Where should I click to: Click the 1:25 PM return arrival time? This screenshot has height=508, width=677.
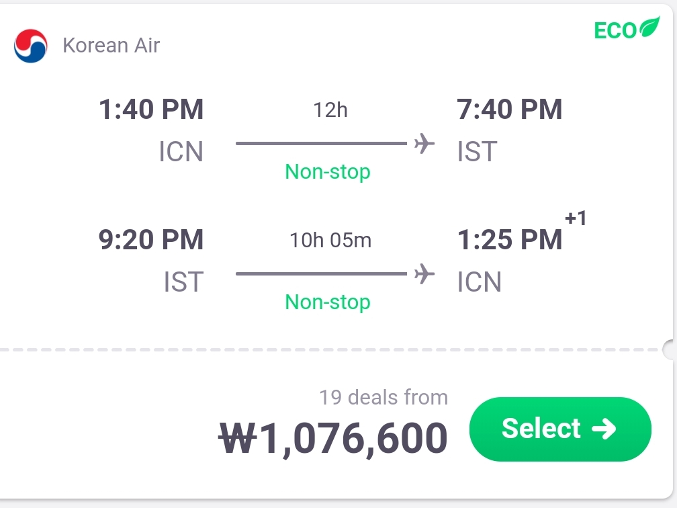point(510,240)
